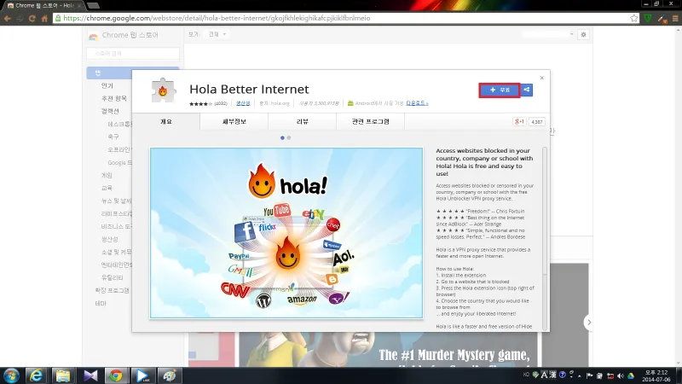The width and height of the screenshot is (682, 384).
Task: Open the 개요 overview tab
Action: point(166,121)
